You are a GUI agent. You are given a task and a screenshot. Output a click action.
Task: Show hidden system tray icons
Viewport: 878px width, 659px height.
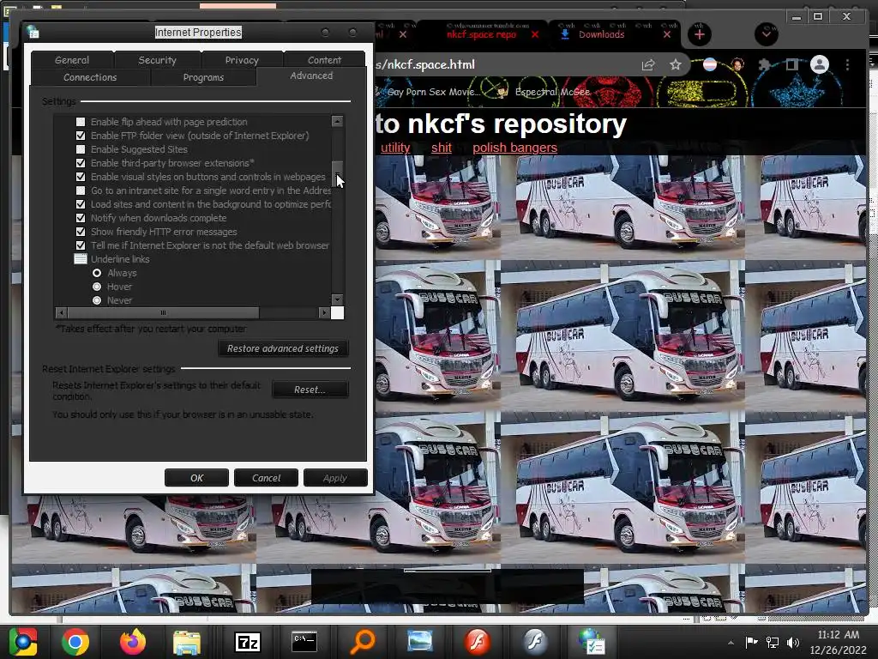pos(731,643)
